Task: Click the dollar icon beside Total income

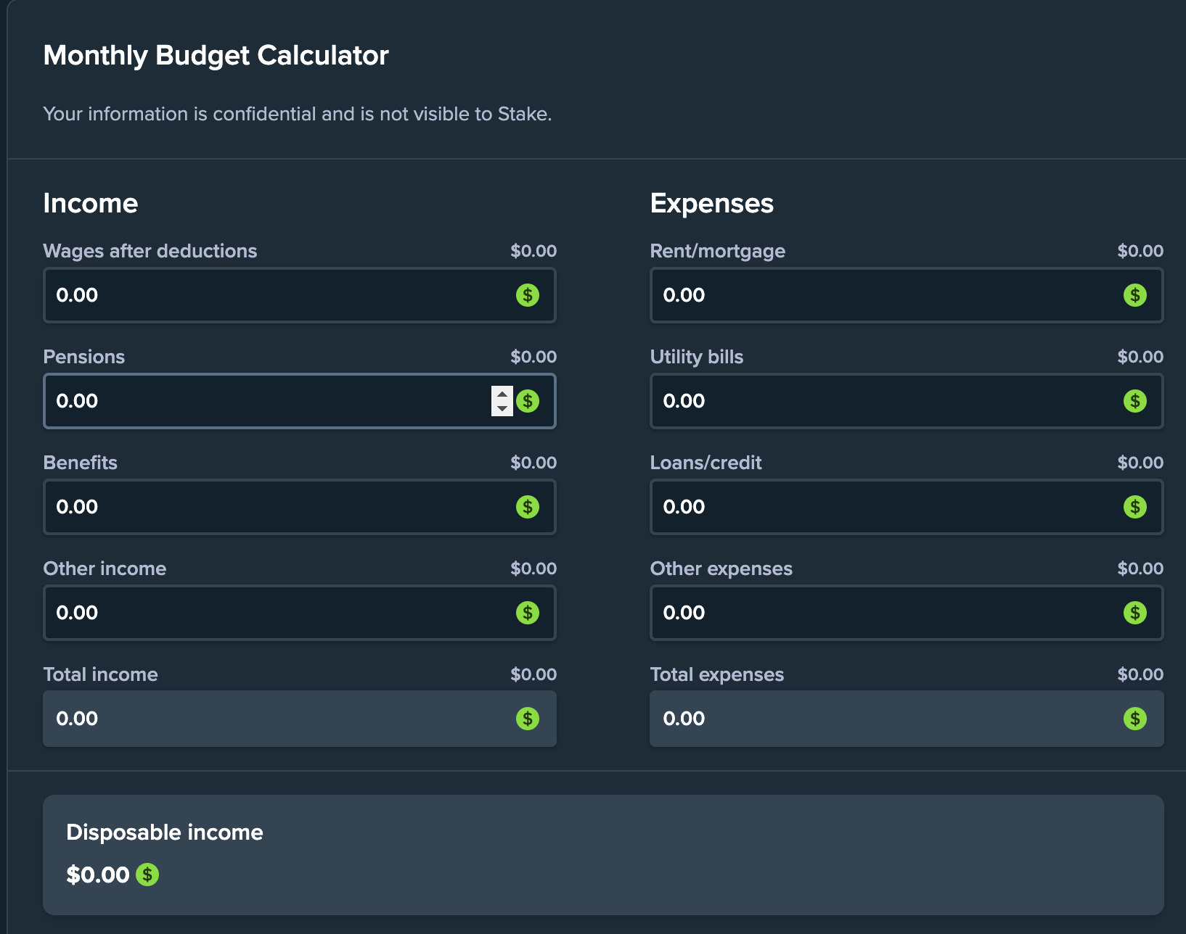Action: click(528, 719)
